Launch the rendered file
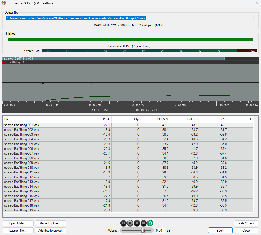Screen dimensions: 261x235 pos(18,231)
